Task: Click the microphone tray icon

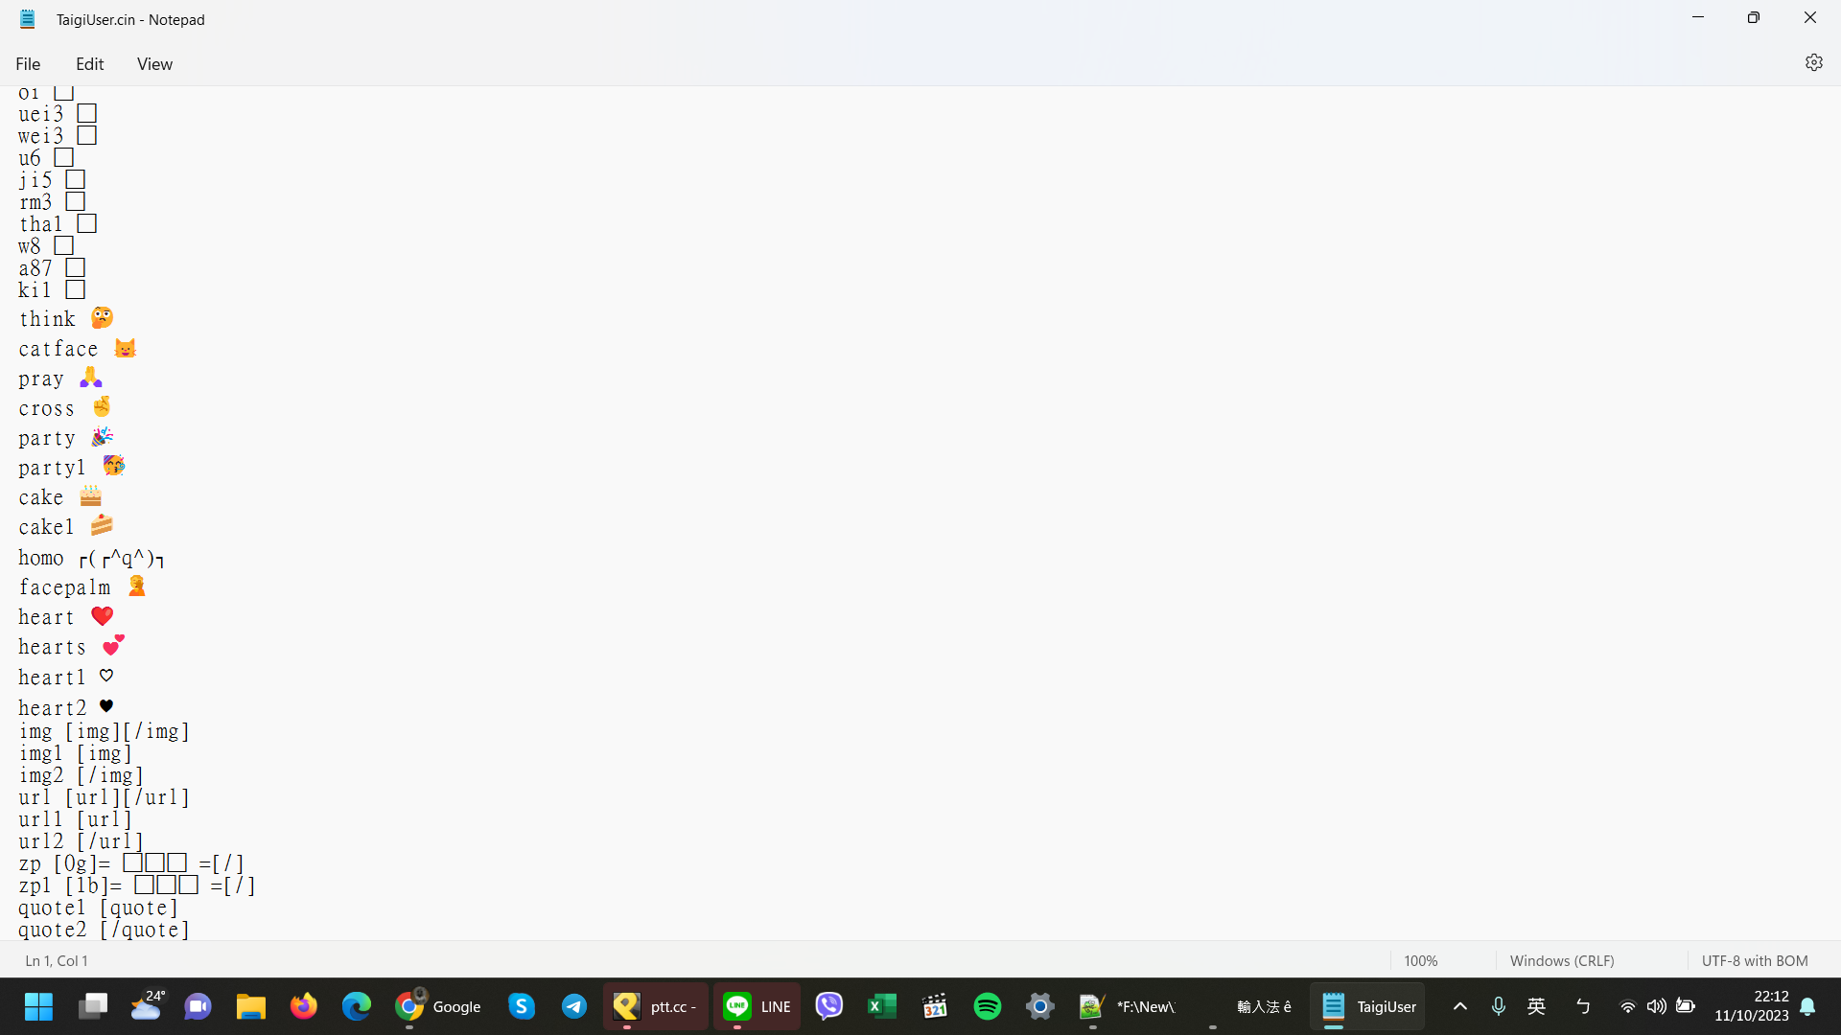Action: [1498, 1006]
